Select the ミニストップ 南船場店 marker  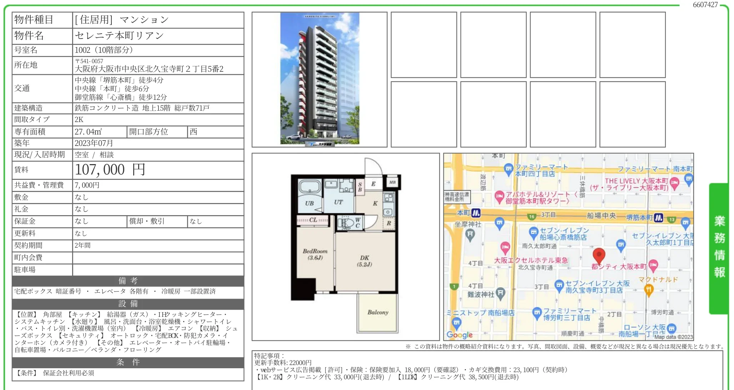[457, 322]
